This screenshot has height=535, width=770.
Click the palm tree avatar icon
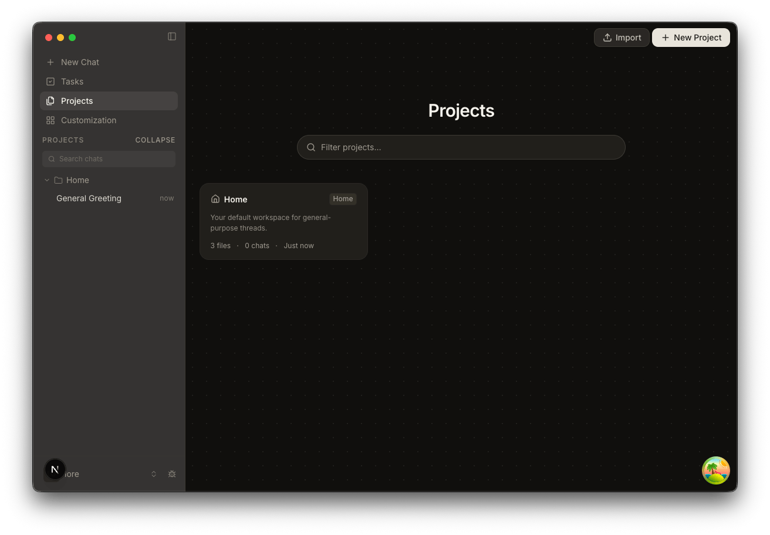coord(716,470)
